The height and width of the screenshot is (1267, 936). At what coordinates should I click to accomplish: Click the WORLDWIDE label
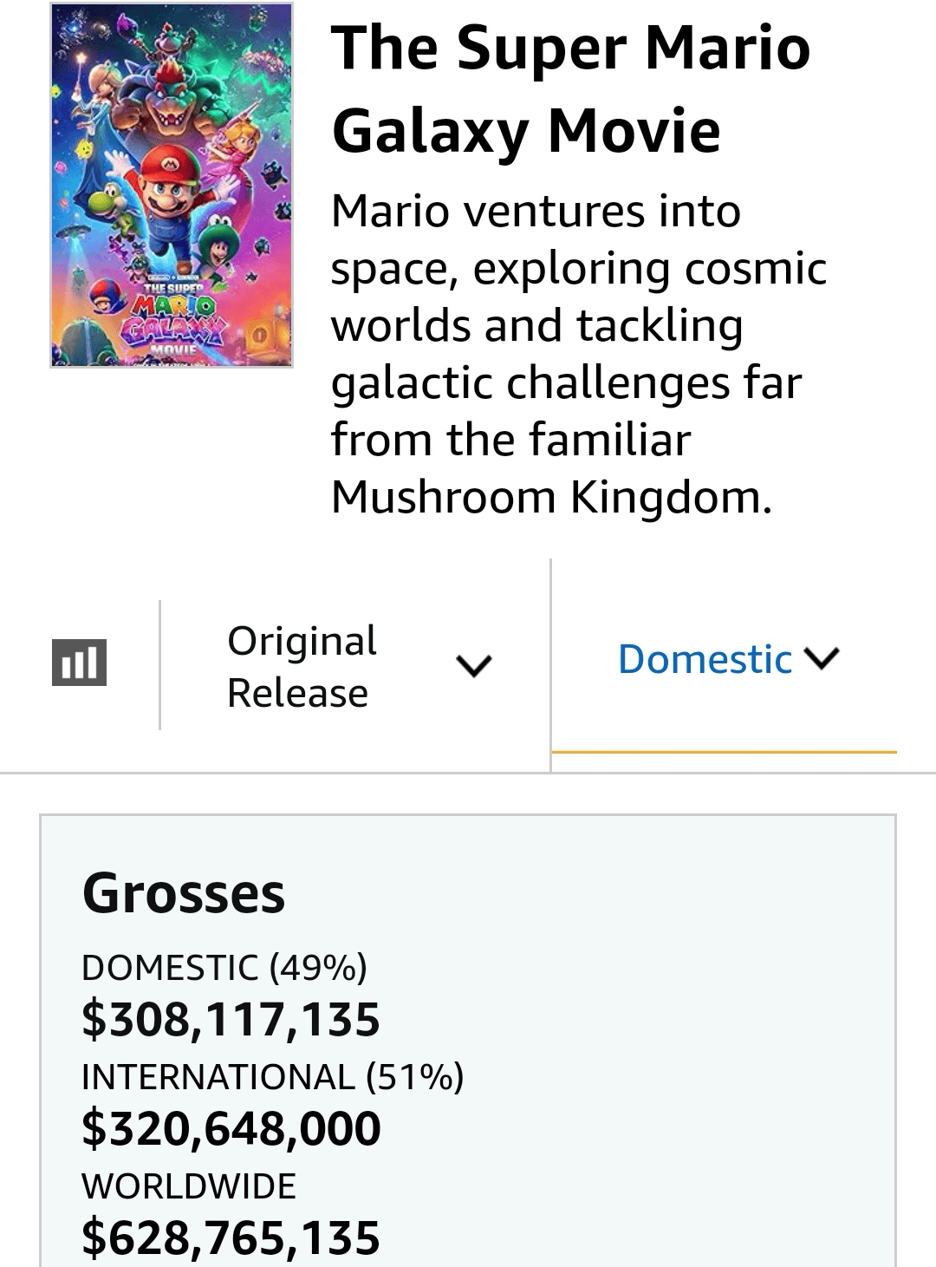pos(188,1185)
